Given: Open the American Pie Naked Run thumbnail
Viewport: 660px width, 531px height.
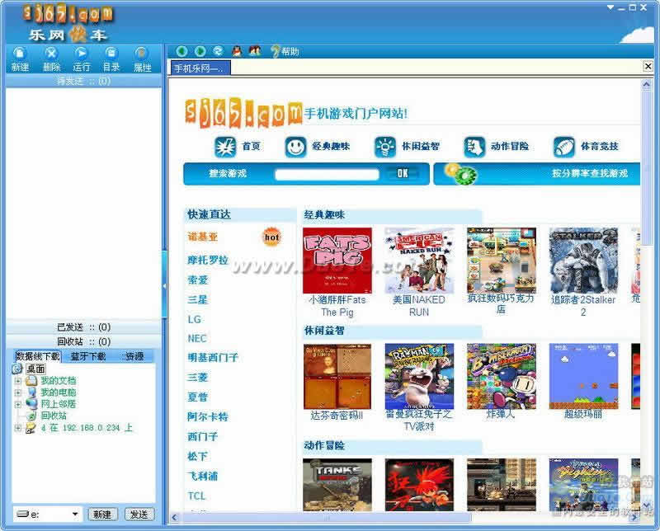Looking at the screenshot, I should point(419,261).
